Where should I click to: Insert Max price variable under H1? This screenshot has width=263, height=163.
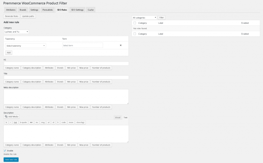[84, 68]
